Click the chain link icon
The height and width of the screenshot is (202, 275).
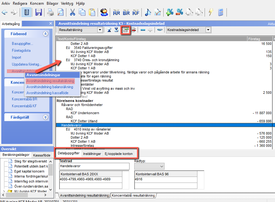160,30
